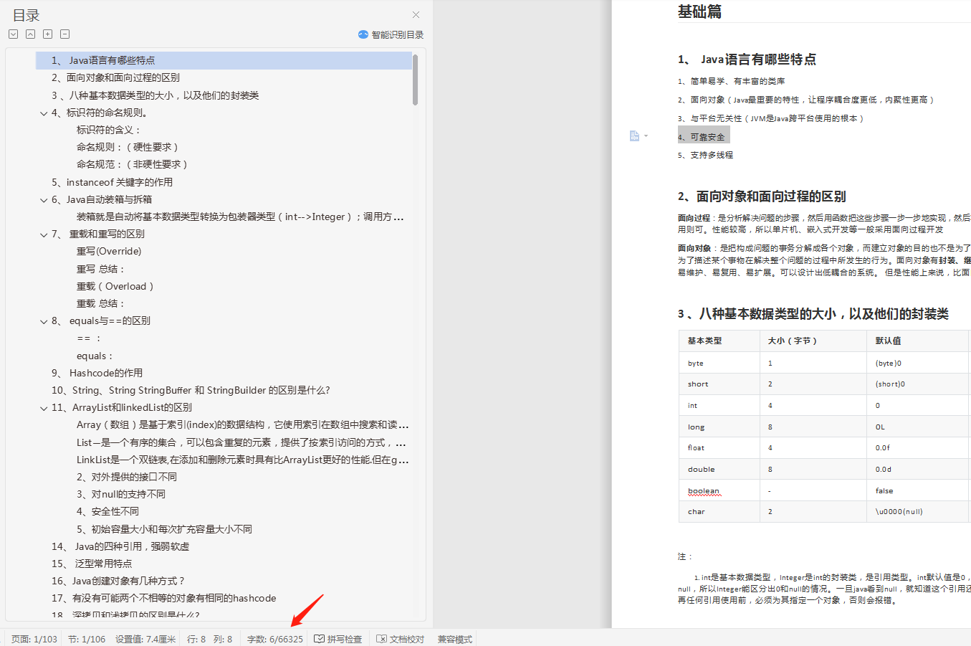
Task: Open the paragraph layout icon beside 可靠安全
Action: [x=634, y=136]
